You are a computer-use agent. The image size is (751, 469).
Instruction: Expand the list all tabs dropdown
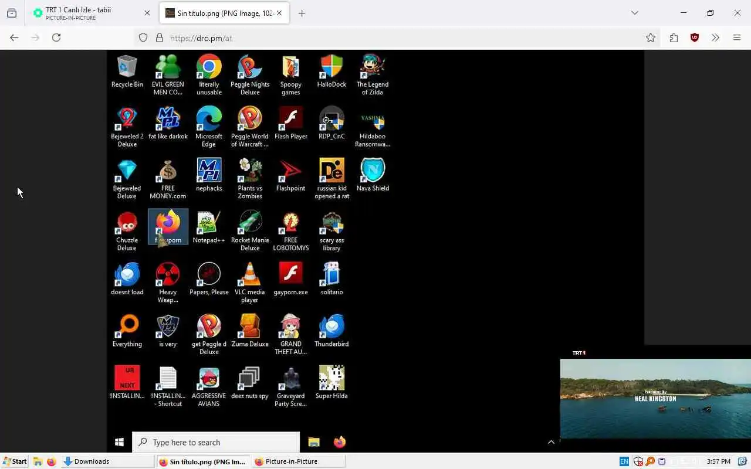[x=634, y=13]
